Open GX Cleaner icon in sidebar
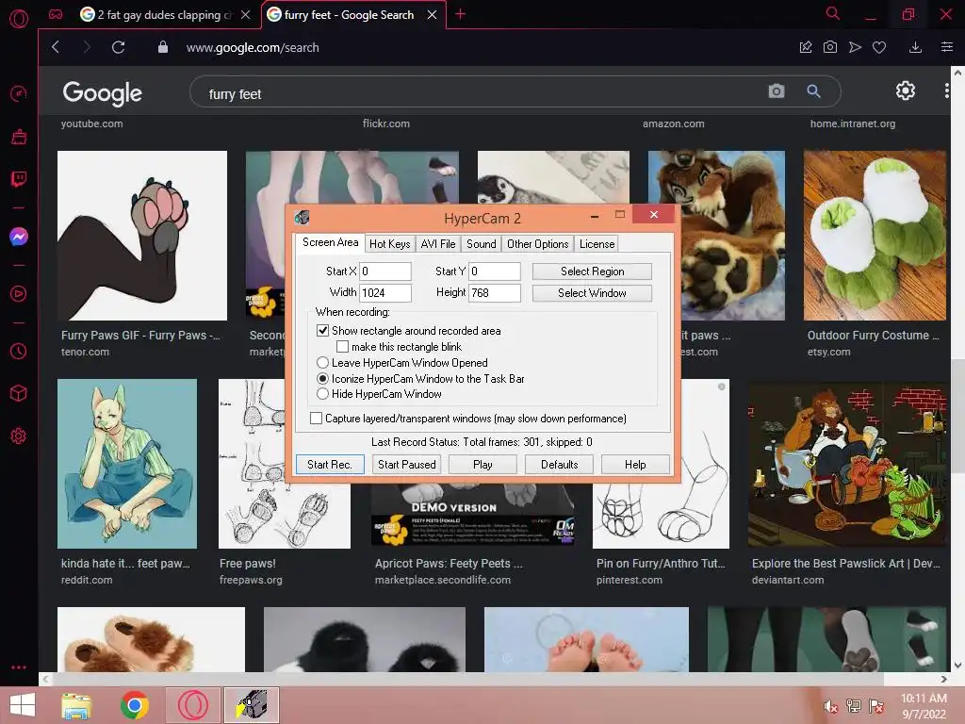965x724 pixels. [x=19, y=137]
